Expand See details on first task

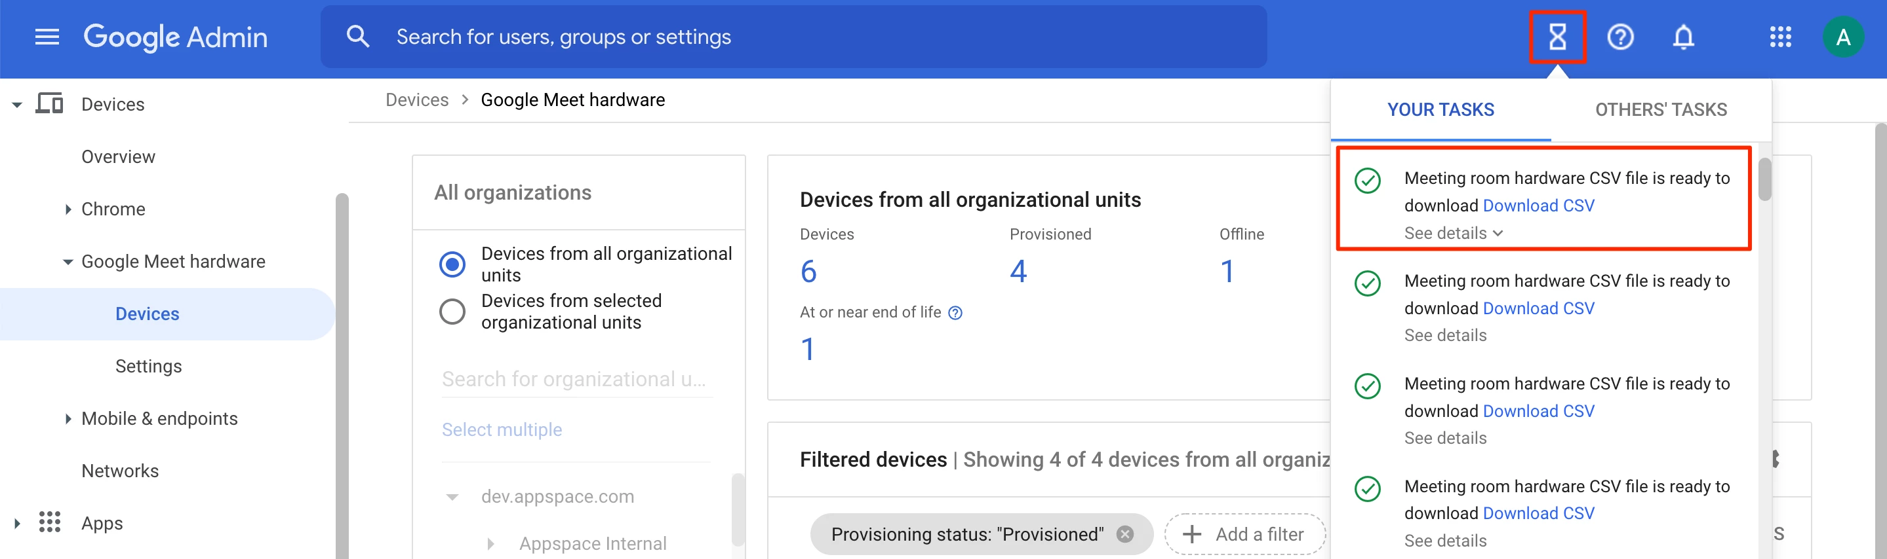(1452, 234)
